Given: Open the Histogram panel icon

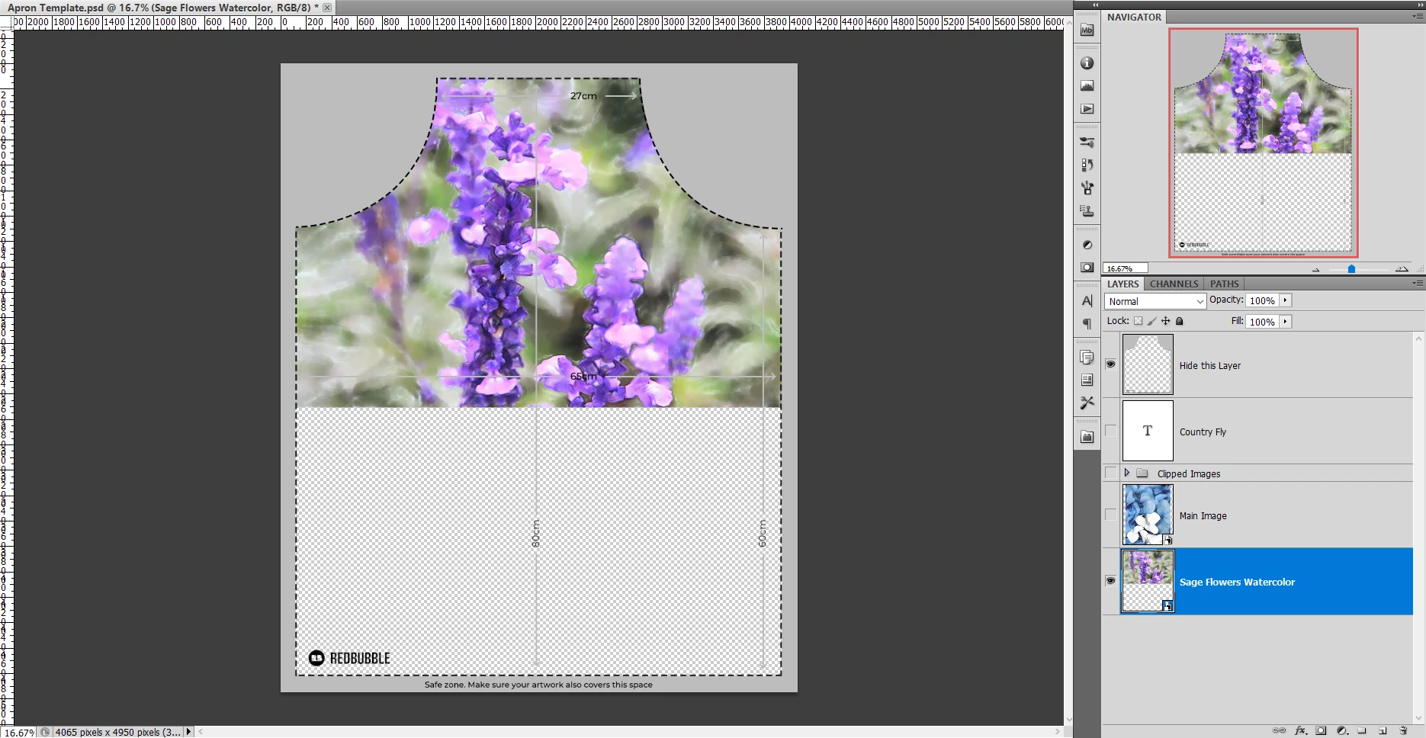Looking at the screenshot, I should 1087,86.
